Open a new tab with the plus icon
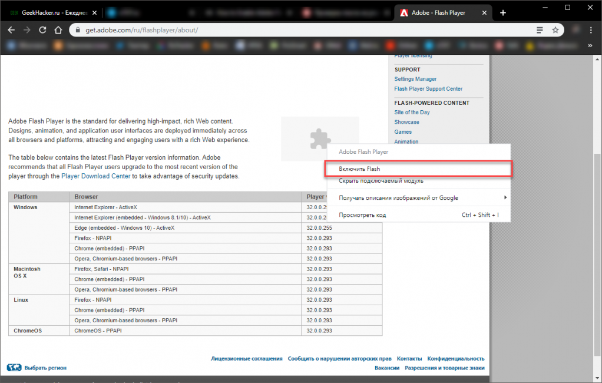Viewport: 602px width, 383px height. point(502,12)
